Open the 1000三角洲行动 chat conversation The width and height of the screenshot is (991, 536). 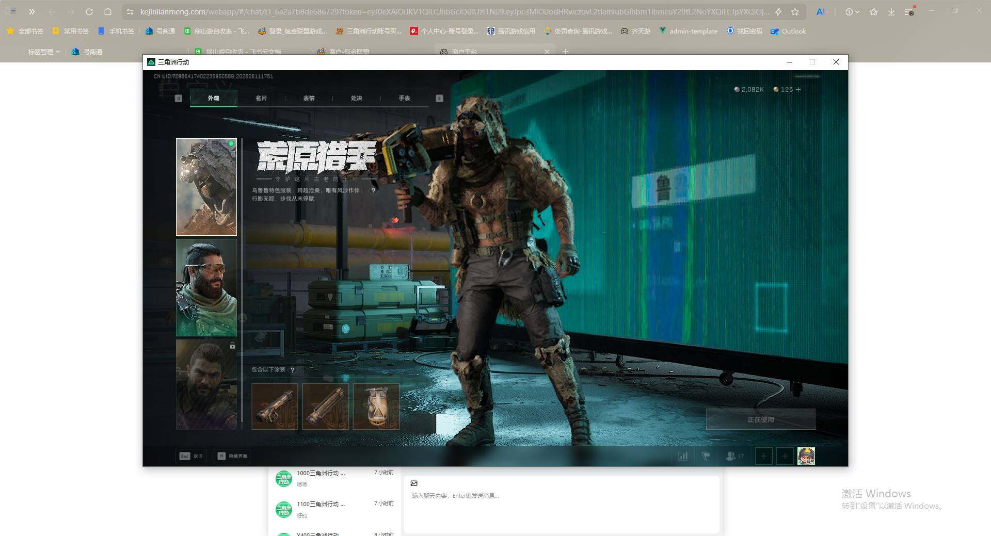tap(335, 478)
